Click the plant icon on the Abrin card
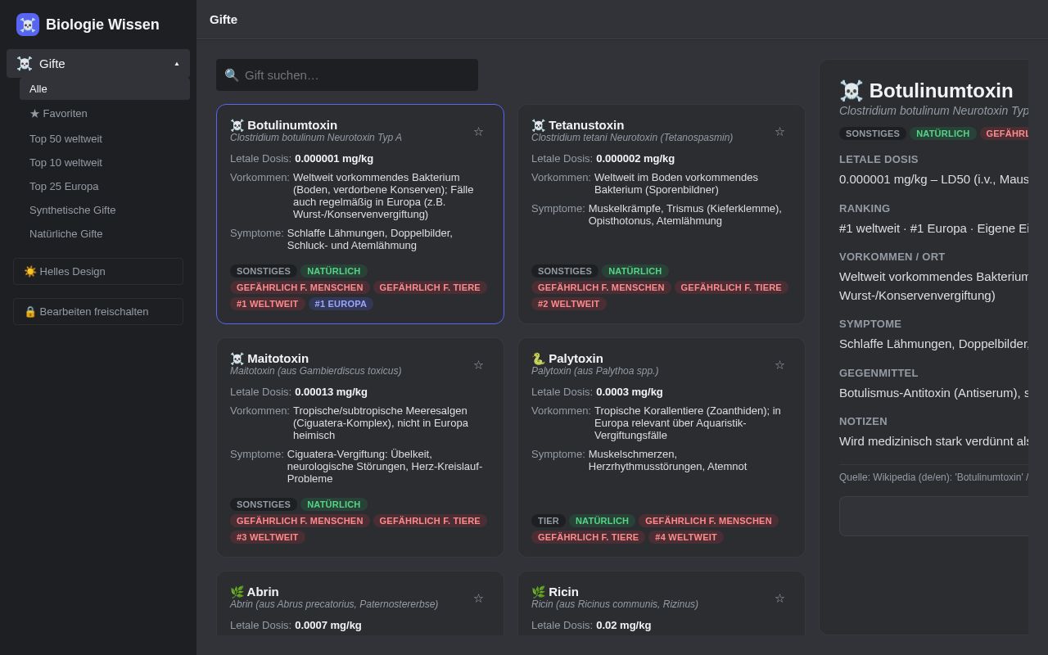Screen dimensions: 1048x655 [237, 592]
